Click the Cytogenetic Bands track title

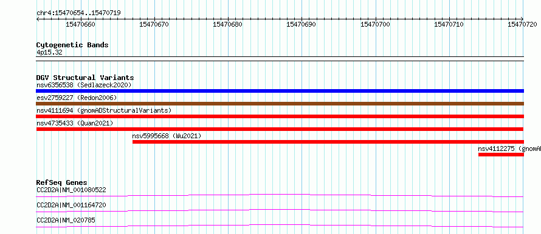point(72,45)
